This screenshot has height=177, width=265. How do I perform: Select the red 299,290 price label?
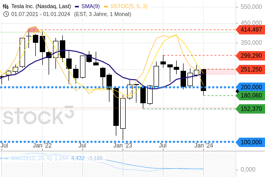251,56
